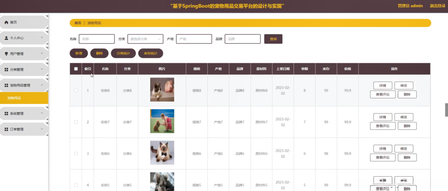Click the 品牌 search input field
The width and height of the screenshot is (448, 191).
pos(243,39)
